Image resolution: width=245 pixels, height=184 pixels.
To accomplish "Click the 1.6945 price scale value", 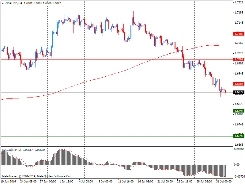I will (x=239, y=74).
